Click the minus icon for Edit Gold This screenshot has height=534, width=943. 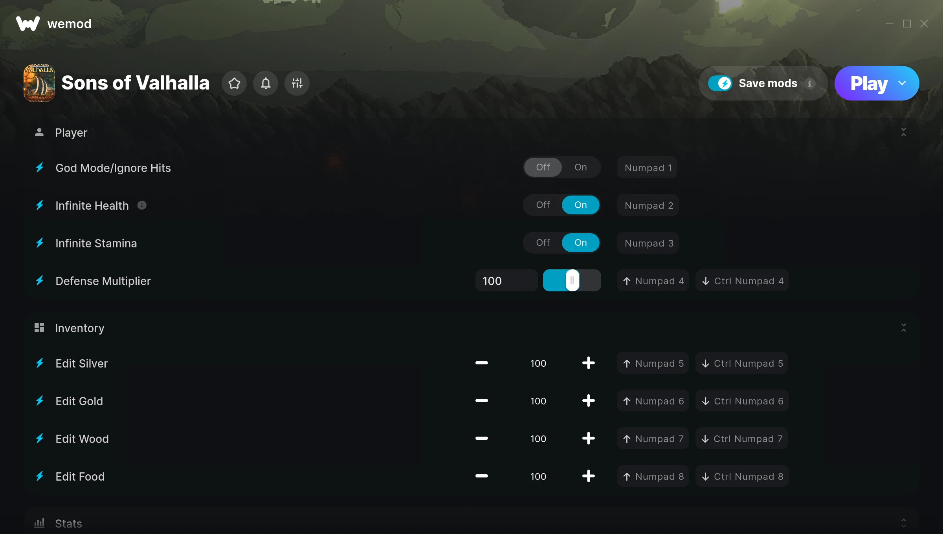pyautogui.click(x=481, y=401)
